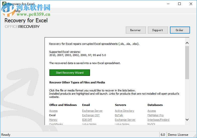The height and width of the screenshot is (138, 197).
Task: Minimize the Recovery for Excel window
Action: pos(168,4)
